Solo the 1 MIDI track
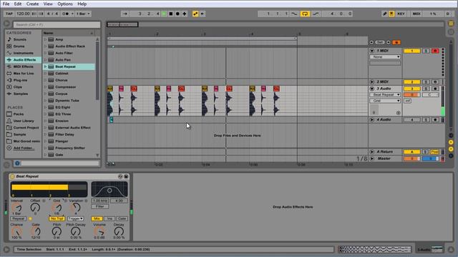 coord(426,51)
